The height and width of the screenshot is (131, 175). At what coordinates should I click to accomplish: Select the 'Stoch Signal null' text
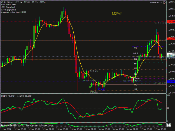pyautogui.click(x=9, y=10)
